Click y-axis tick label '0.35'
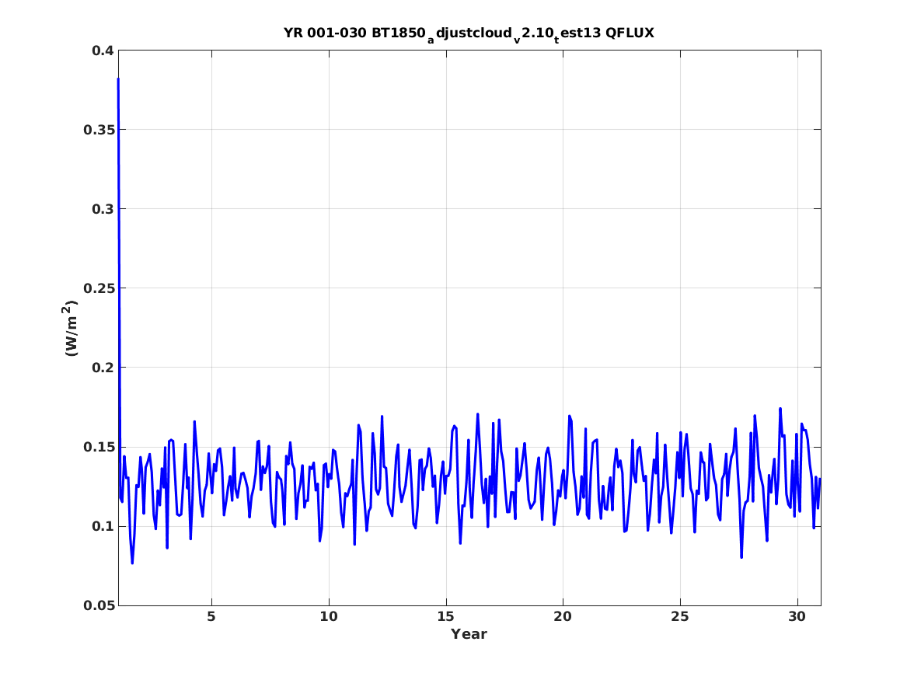 coord(99,130)
